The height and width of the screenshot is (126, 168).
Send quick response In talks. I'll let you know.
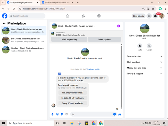[x=73, y=98]
